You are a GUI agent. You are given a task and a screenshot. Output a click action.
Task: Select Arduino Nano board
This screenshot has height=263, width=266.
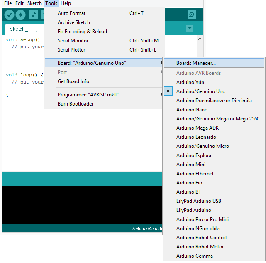click(x=214, y=110)
